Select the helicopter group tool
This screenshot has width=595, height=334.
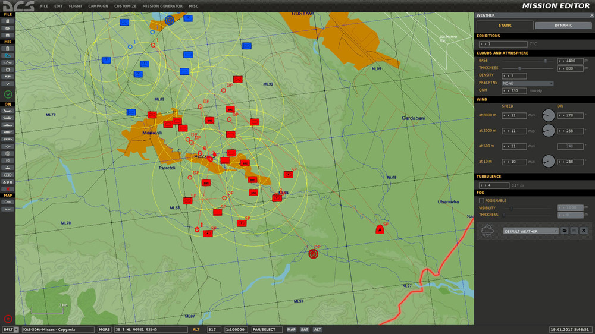click(8, 118)
